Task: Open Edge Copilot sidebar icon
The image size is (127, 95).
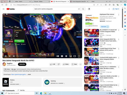Action: (125, 5)
